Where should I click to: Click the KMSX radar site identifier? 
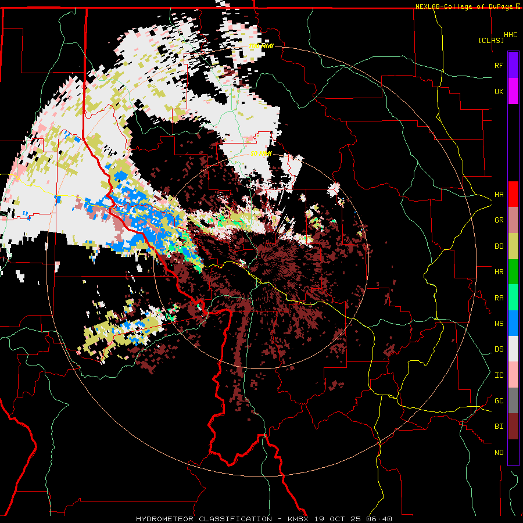point(298,519)
